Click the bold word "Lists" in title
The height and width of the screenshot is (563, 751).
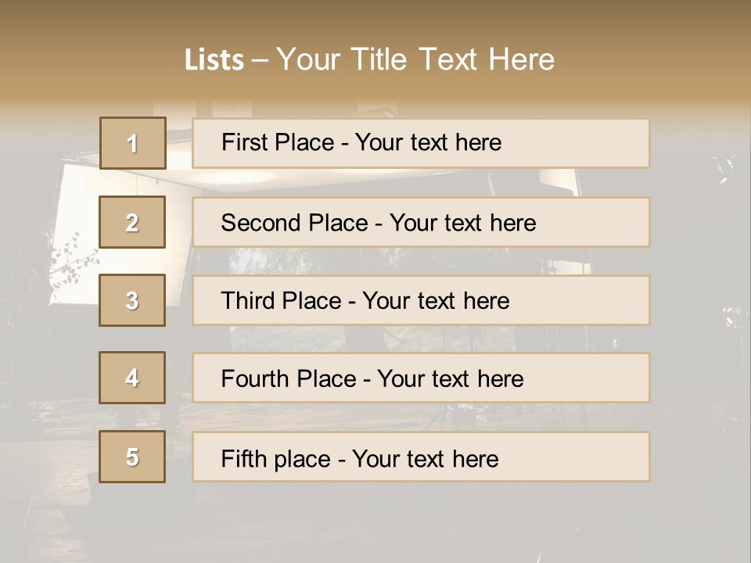pos(214,60)
